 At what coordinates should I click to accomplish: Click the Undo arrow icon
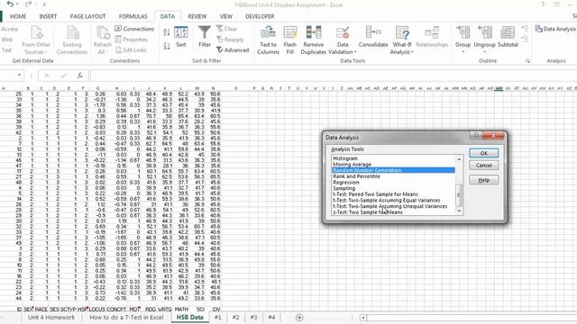pyautogui.click(x=10, y=4)
